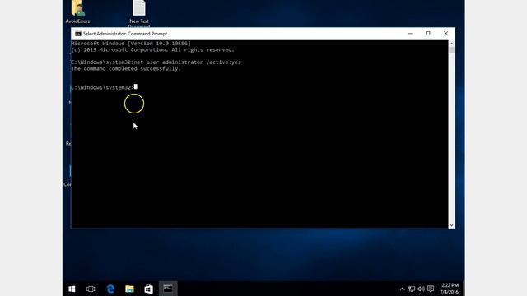Image resolution: width=527 pixels, height=296 pixels.
Task: Click the current C:\Windows\system32> prompt with cursor
Action: coord(105,87)
